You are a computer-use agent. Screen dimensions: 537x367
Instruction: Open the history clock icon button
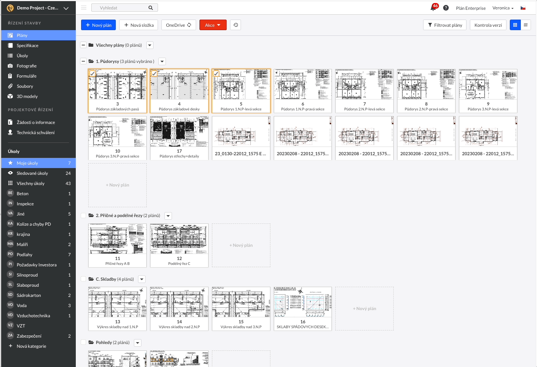point(236,25)
